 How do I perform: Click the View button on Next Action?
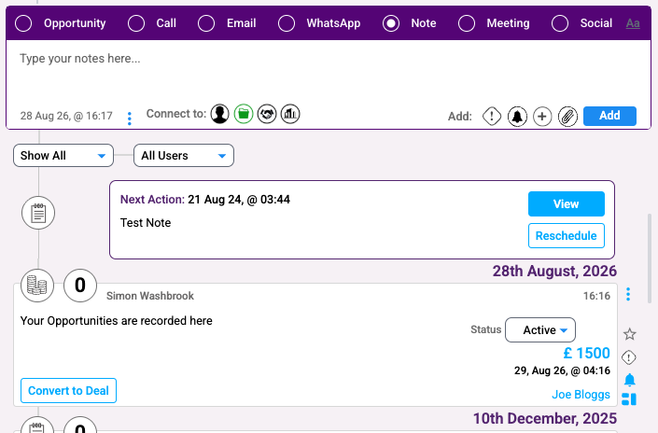(567, 204)
